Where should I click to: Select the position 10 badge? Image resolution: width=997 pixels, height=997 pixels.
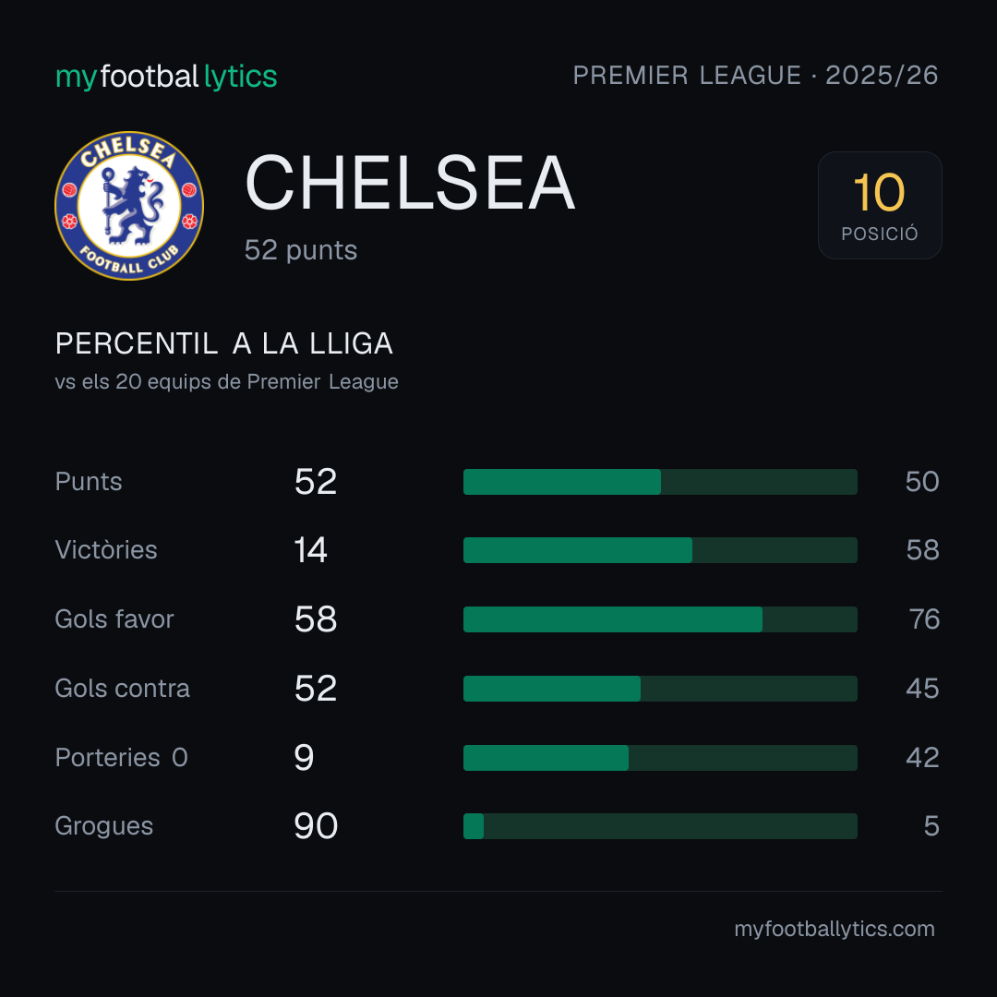(x=880, y=205)
